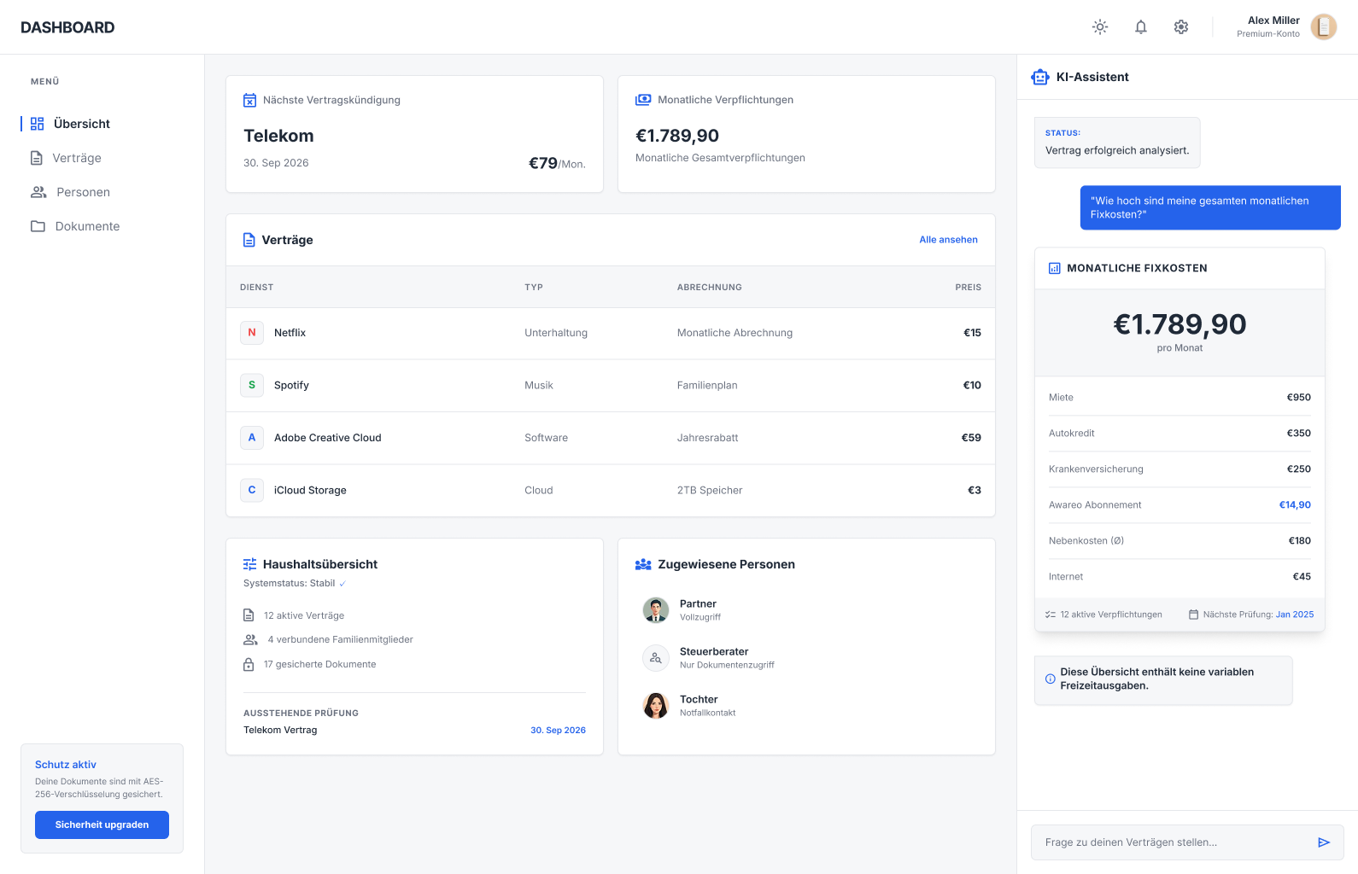The height and width of the screenshot is (874, 1358).
Task: Click the 12 aktive Verträge document icon
Action: click(249, 615)
